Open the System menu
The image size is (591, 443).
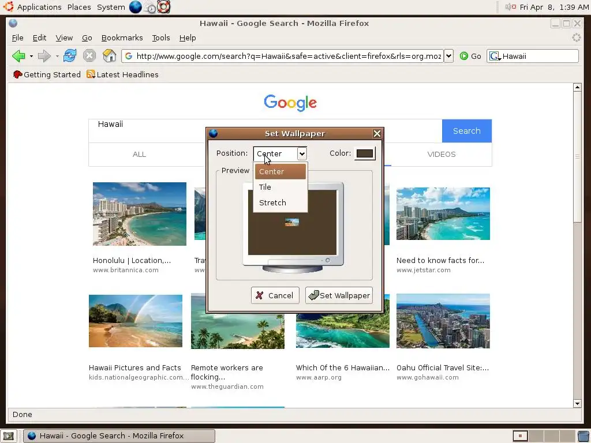[x=111, y=7]
